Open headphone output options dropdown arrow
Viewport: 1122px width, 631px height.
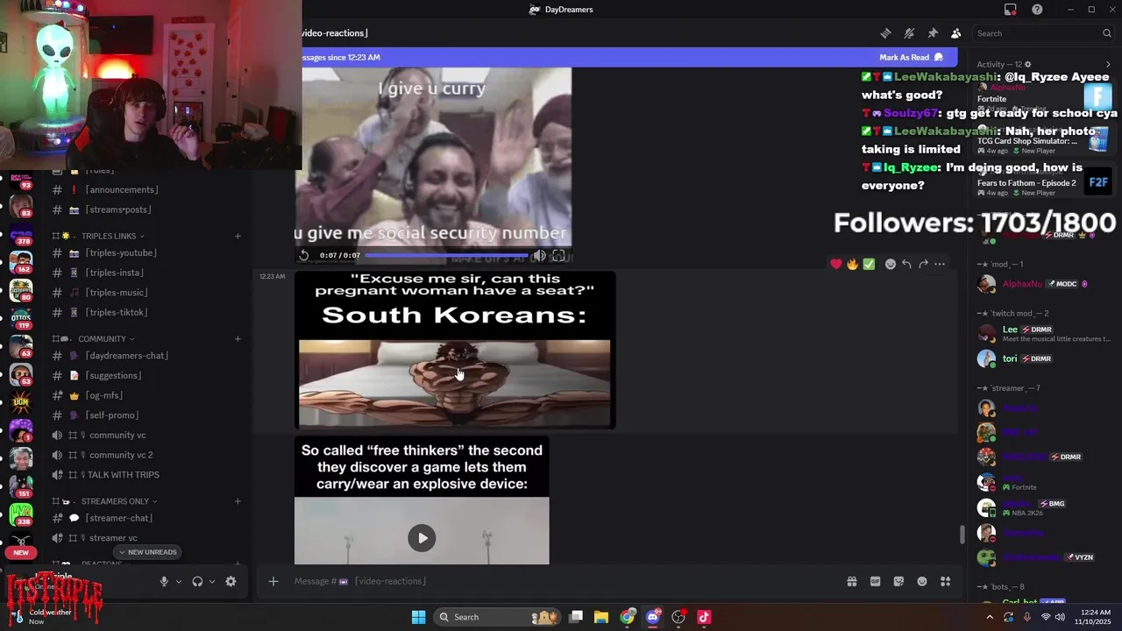[x=211, y=581]
